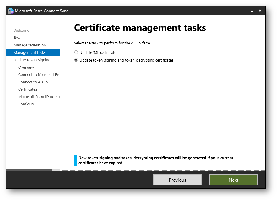Open the Tasks step in sidebar

point(18,38)
